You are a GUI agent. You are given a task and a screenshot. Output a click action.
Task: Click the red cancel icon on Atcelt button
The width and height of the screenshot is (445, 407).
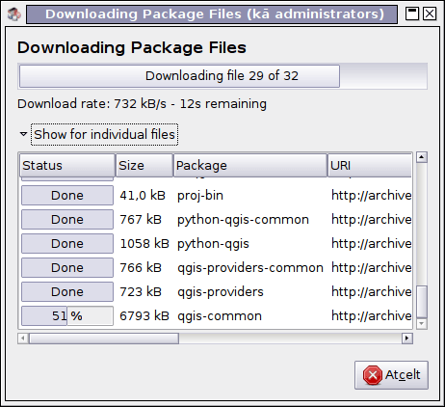coord(373,375)
